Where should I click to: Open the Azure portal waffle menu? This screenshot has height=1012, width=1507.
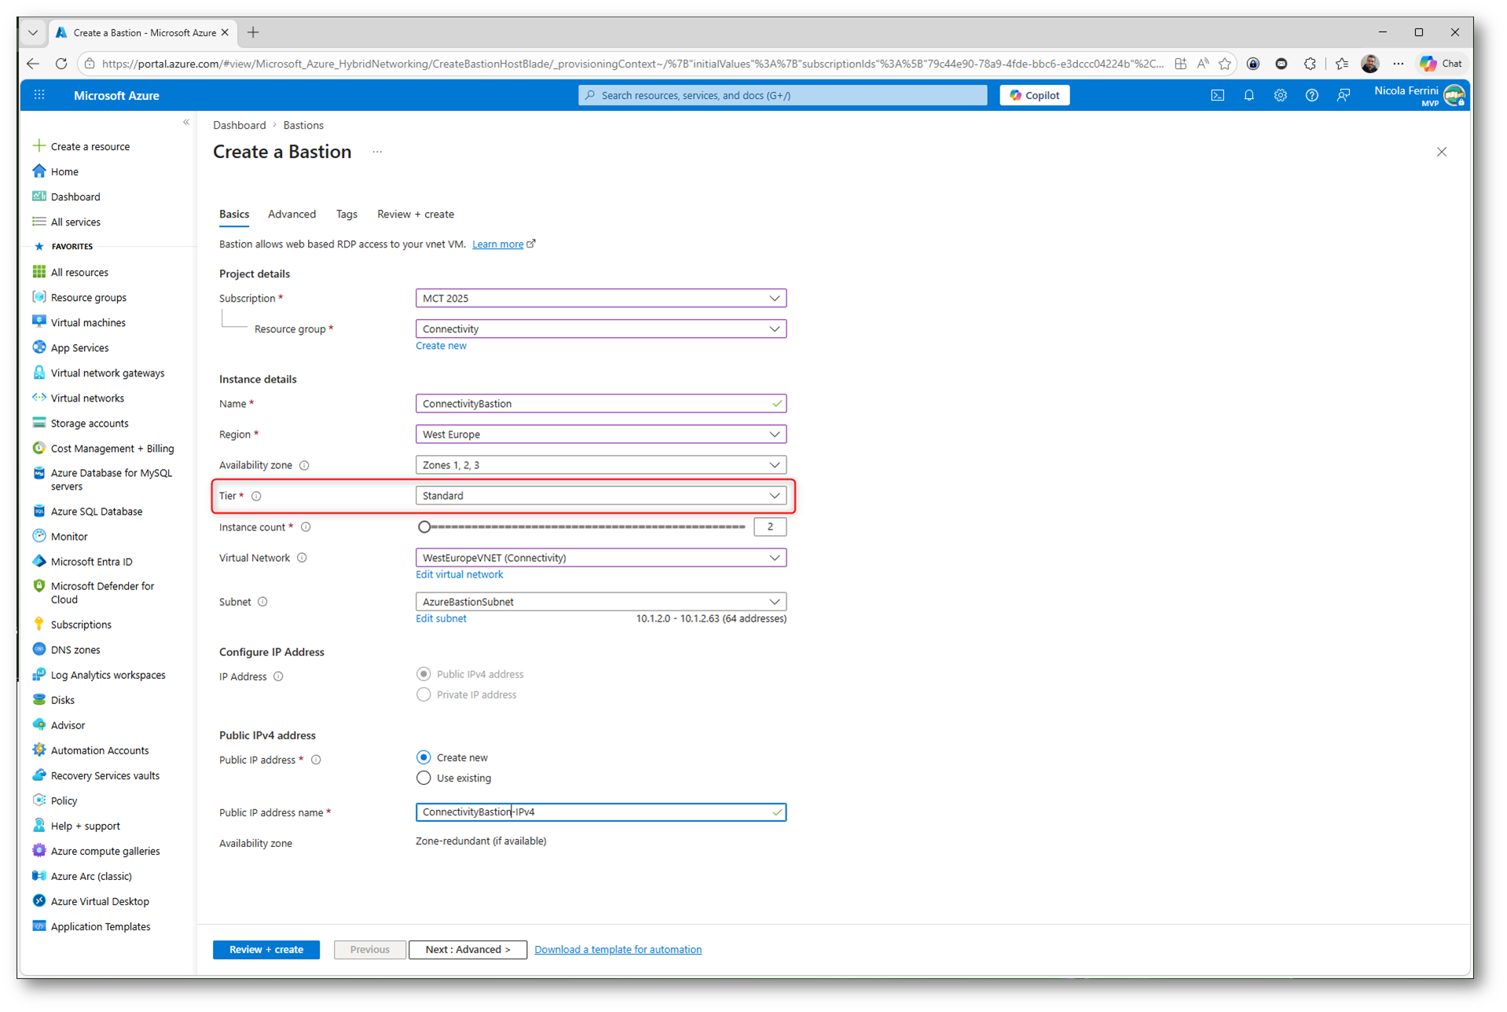click(x=39, y=95)
